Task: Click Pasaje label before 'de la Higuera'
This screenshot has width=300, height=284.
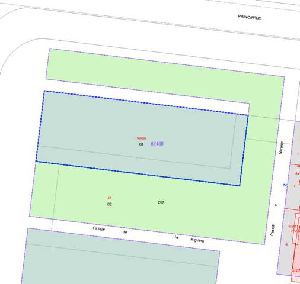Action: pyautogui.click(x=99, y=228)
